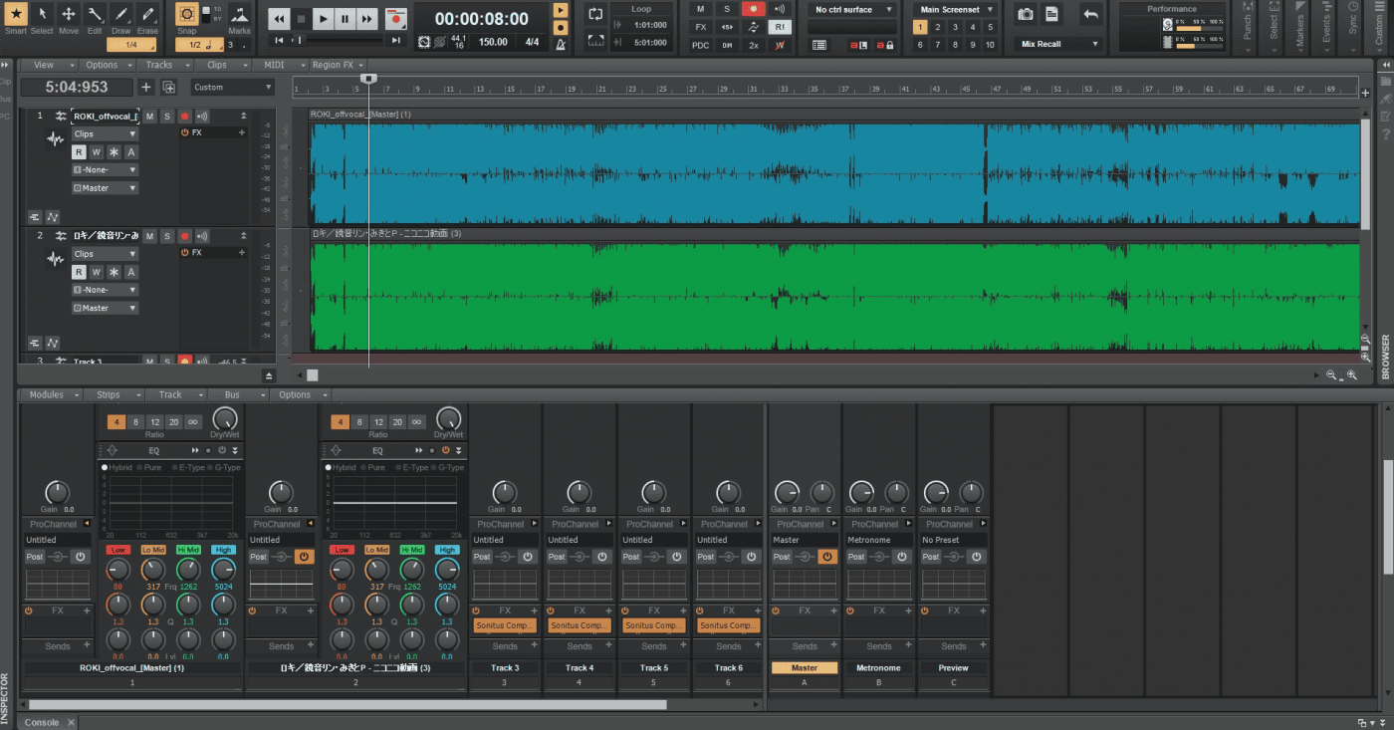
Task: Select the Draw tool
Action: point(121,18)
